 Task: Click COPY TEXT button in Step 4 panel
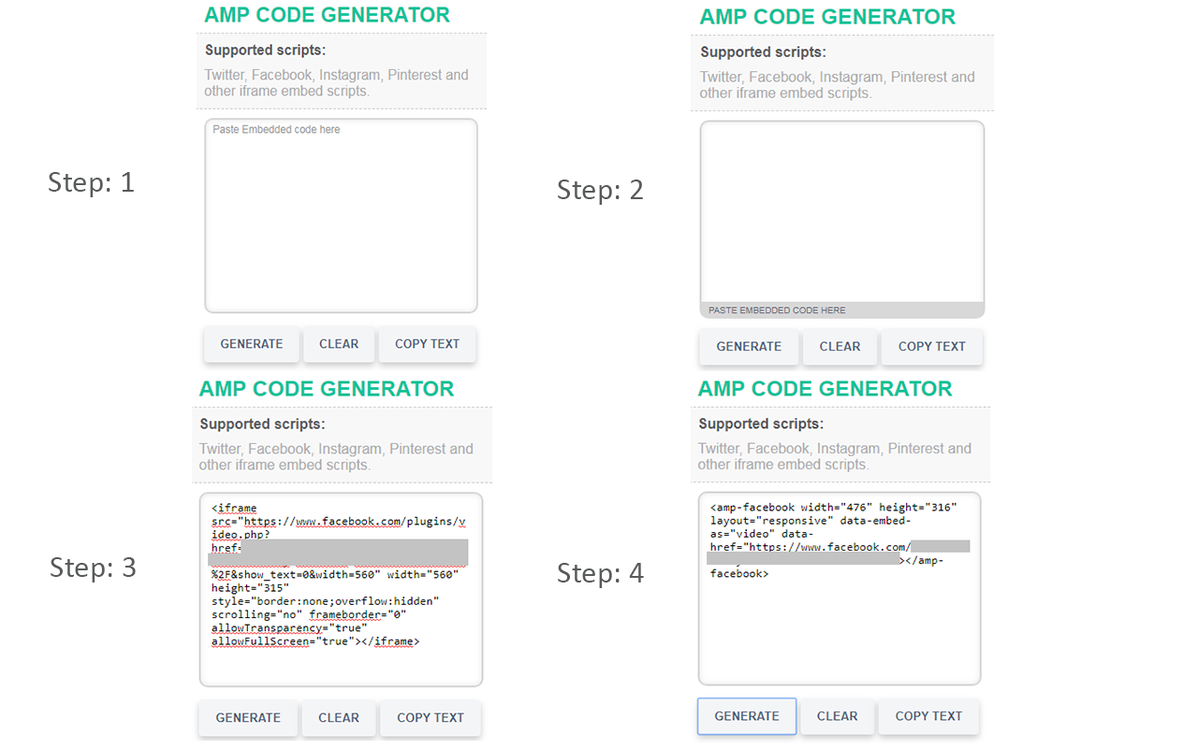point(928,715)
